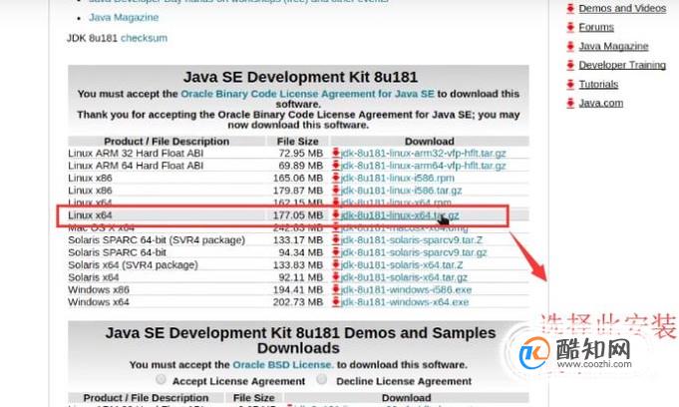Image resolution: width=679 pixels, height=407 pixels.
Task: Click red icon next to Tutorials
Action: 570,84
